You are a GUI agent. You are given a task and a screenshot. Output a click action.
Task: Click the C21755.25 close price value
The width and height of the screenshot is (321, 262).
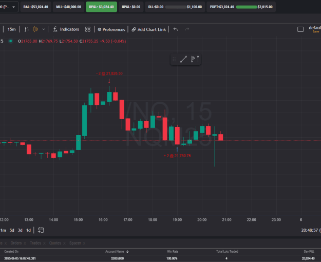point(89,41)
